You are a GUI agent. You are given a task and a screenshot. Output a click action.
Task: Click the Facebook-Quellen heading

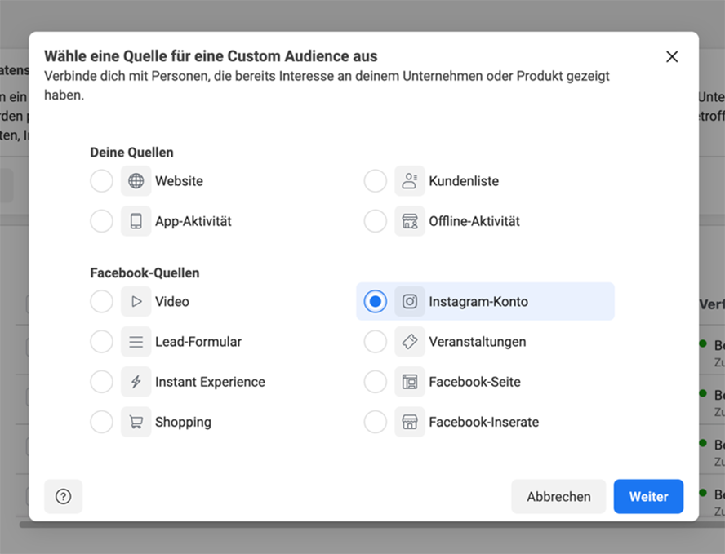(145, 273)
